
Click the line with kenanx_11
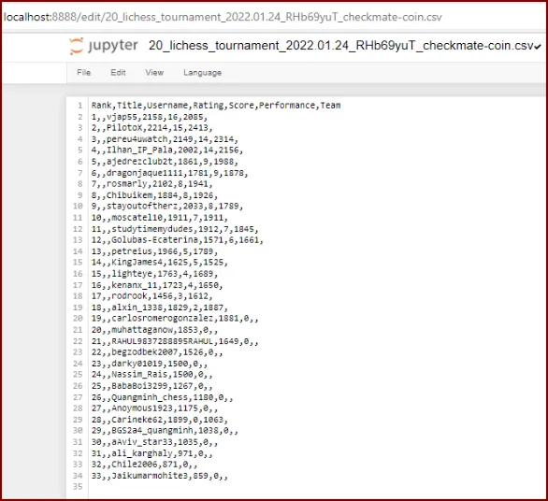point(157,285)
